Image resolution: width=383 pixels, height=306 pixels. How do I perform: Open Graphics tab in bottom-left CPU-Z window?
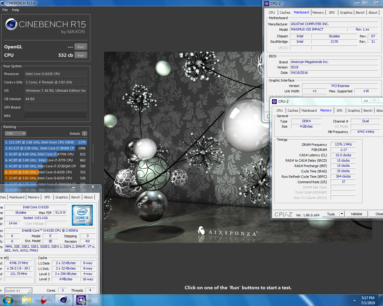click(61, 197)
